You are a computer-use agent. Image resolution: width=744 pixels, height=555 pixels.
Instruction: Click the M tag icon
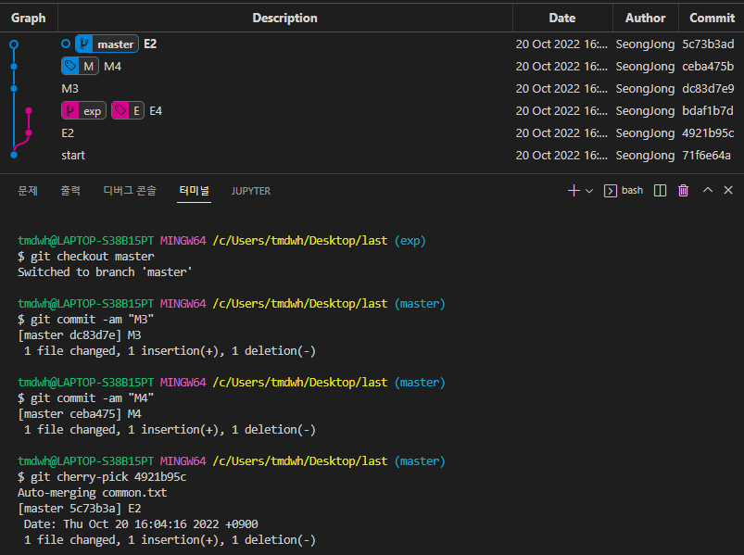(70, 67)
